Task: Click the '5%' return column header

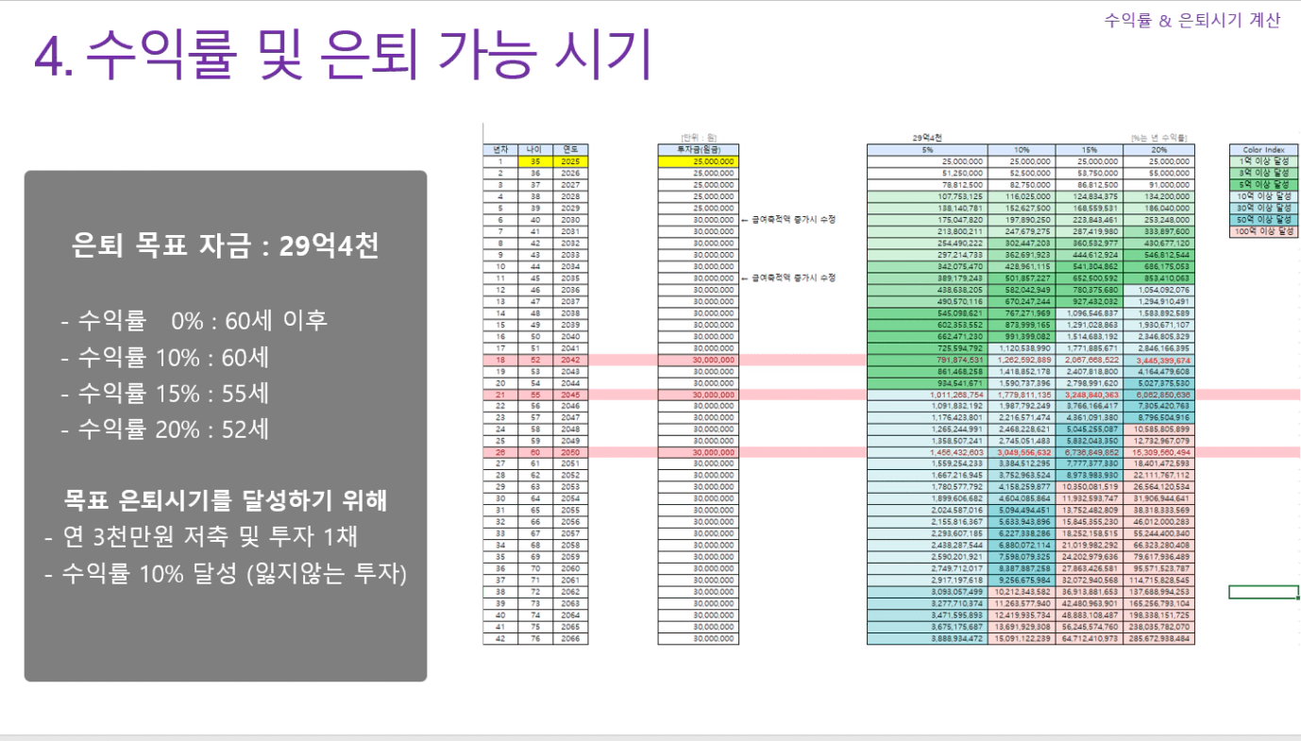Action: (x=926, y=149)
